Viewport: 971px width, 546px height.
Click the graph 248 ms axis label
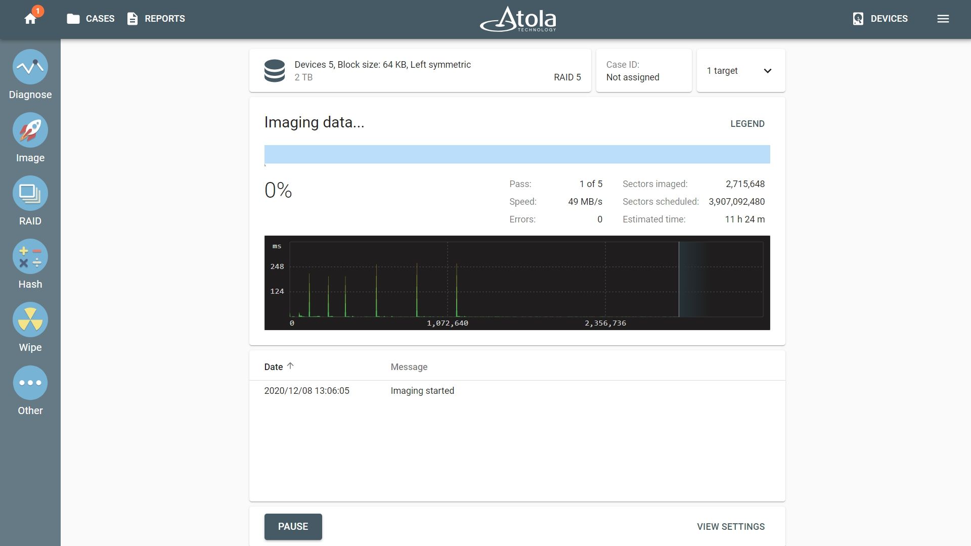[277, 266]
